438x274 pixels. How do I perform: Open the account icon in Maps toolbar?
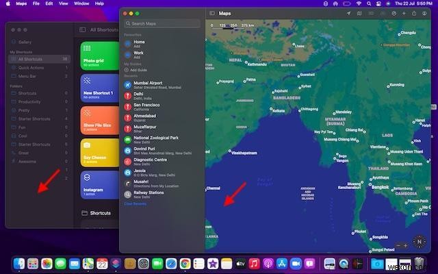[424, 13]
